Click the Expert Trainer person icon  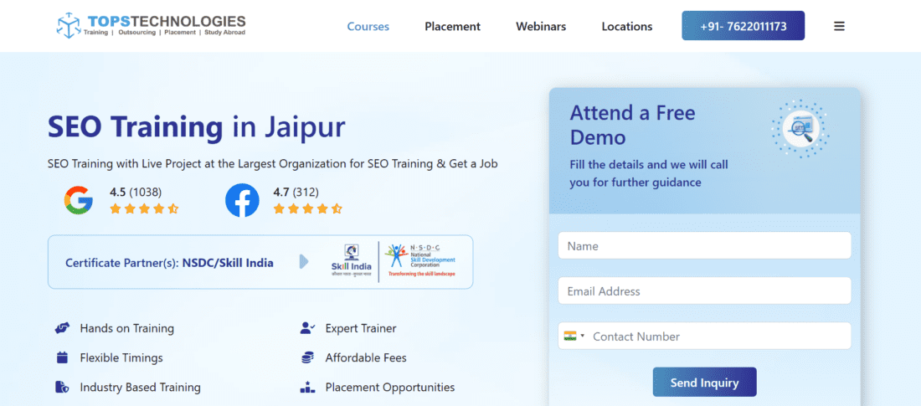(x=307, y=328)
